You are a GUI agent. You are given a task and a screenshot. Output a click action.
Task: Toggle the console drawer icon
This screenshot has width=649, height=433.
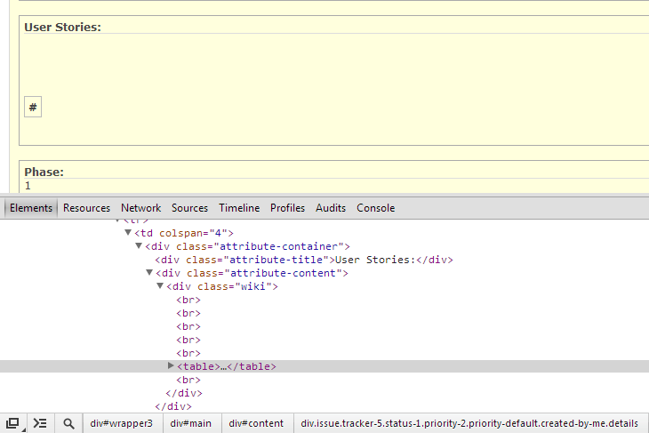(40, 423)
